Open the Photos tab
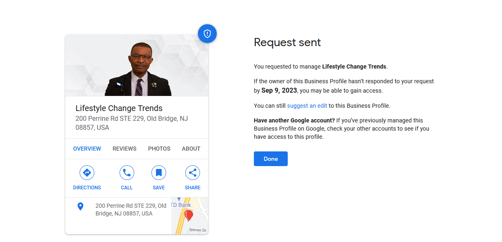Screen dimensions: 502x242 159,149
